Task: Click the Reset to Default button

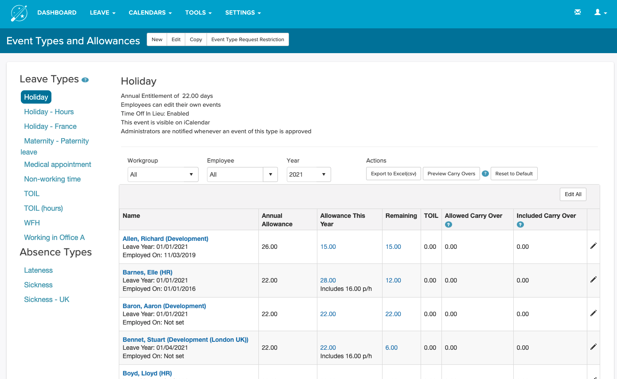Action: point(514,173)
